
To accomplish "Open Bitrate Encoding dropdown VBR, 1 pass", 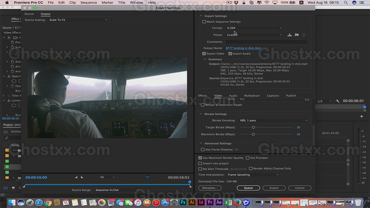I will click(x=273, y=120).
